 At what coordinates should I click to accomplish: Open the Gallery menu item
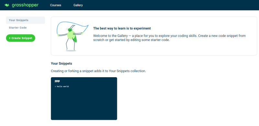click(78, 5)
